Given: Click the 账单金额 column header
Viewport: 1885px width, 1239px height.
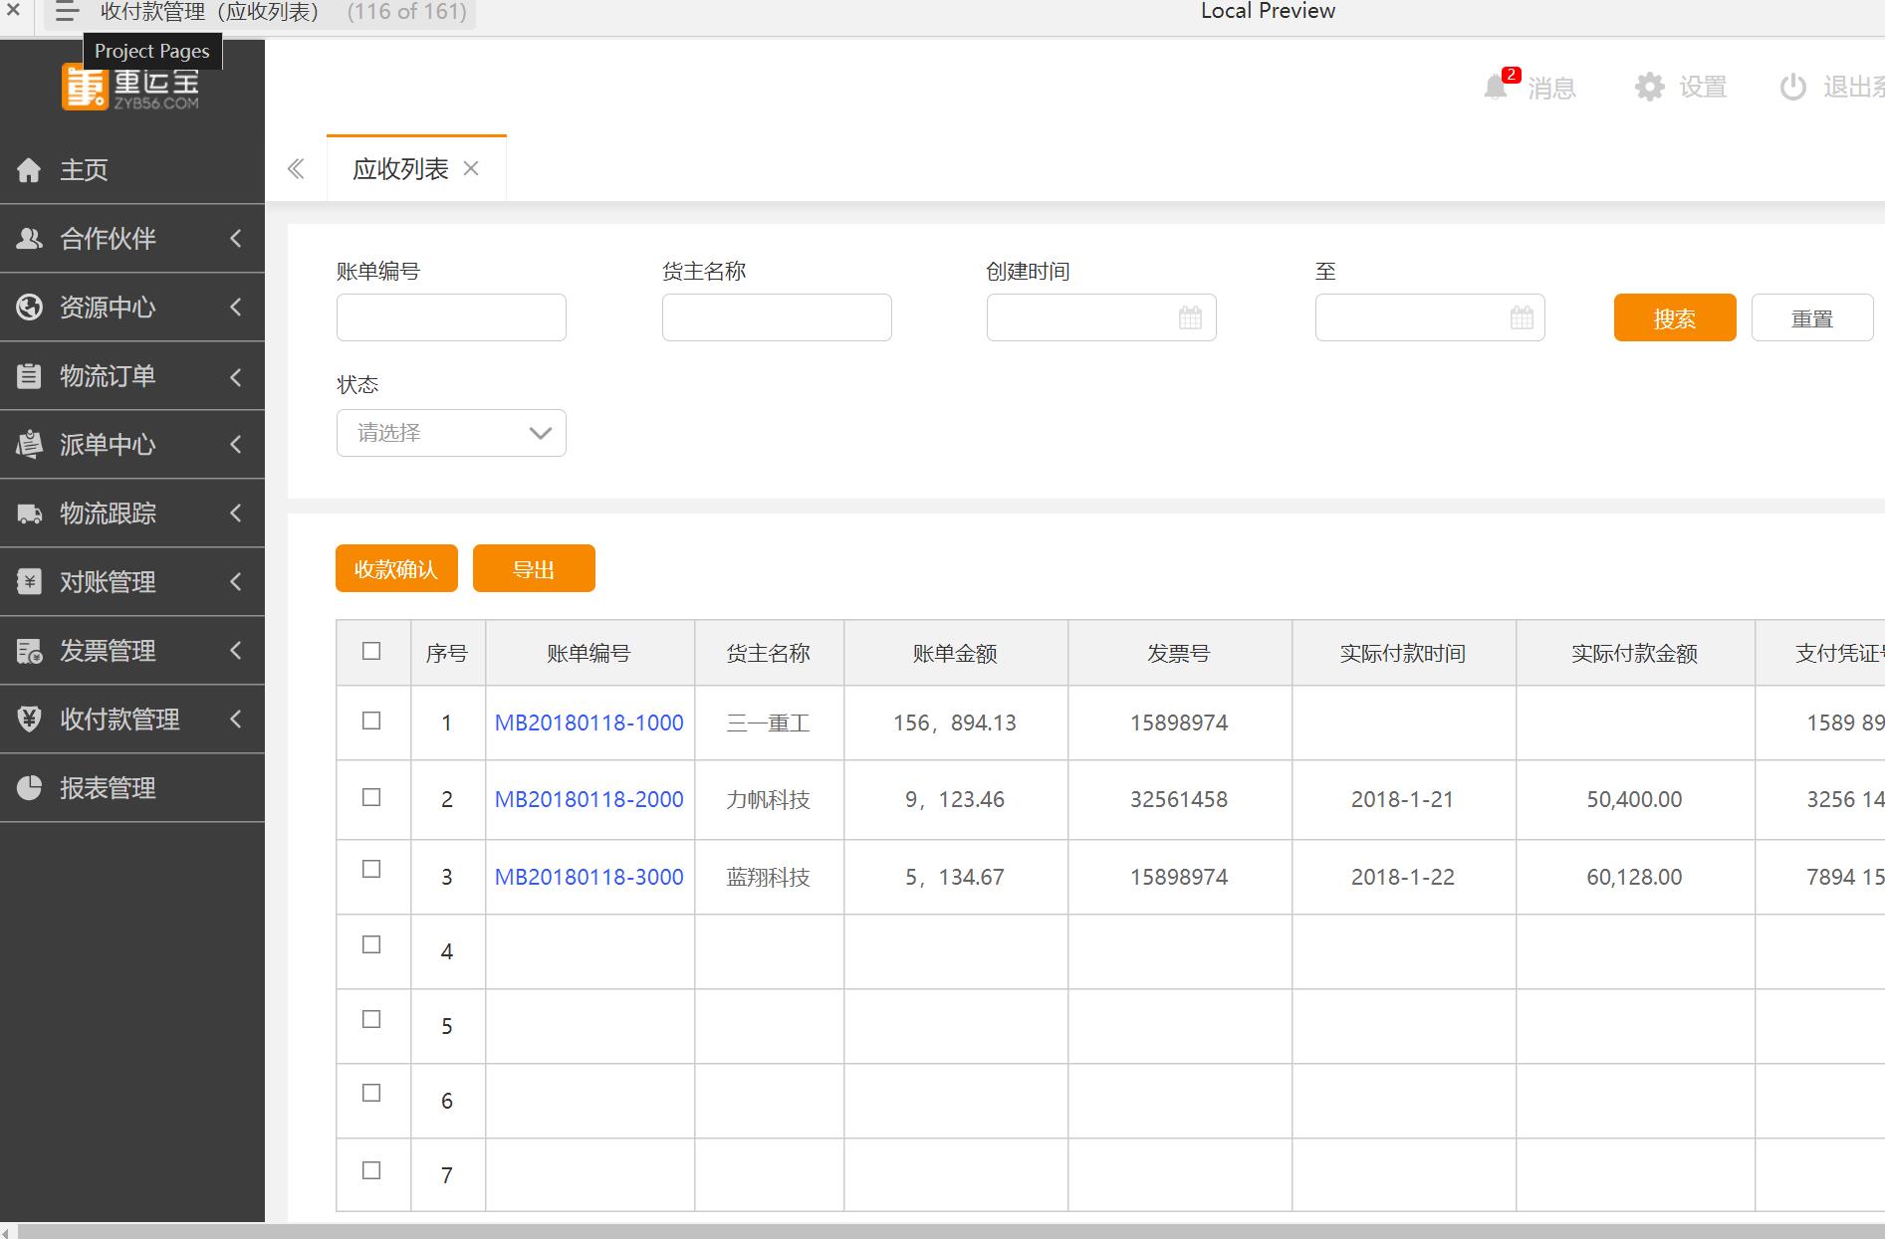Looking at the screenshot, I should 956,653.
